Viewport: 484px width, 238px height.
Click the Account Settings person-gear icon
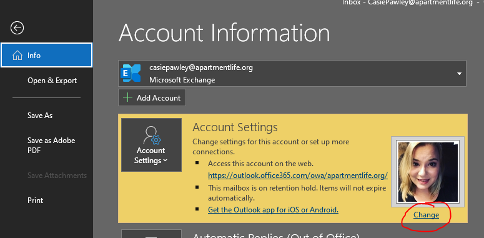pyautogui.click(x=152, y=135)
